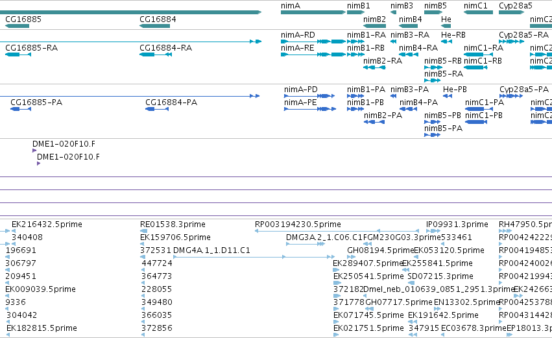Click the Cyp28a5-RA transcript label
552x338 pixels.
click(x=524, y=35)
